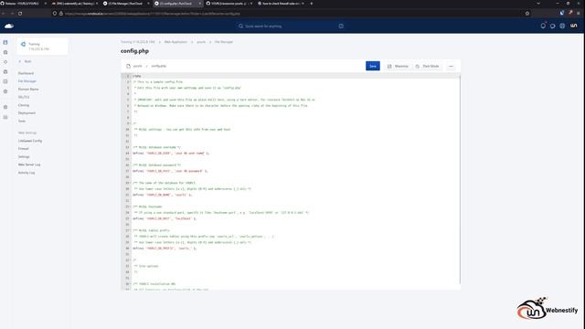
Task: Reload the page with browser refresh button
Action: 20,14
